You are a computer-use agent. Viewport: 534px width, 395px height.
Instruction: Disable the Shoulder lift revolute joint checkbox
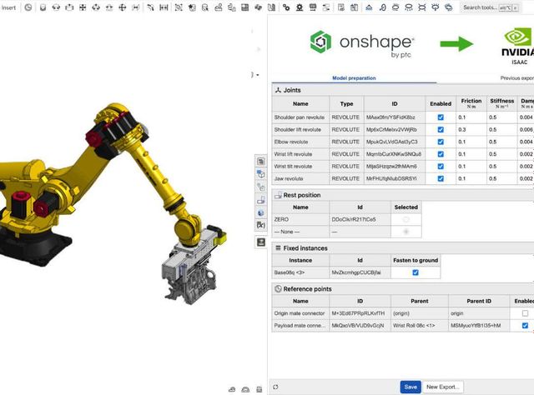441,130
